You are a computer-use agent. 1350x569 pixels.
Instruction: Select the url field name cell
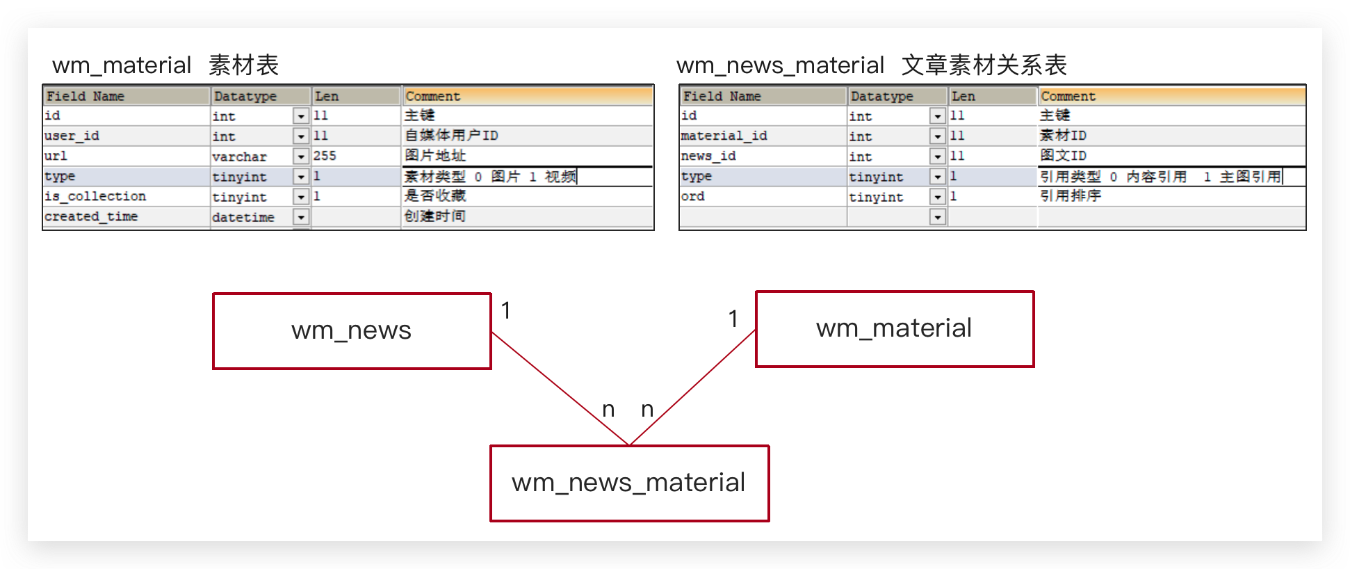(127, 156)
